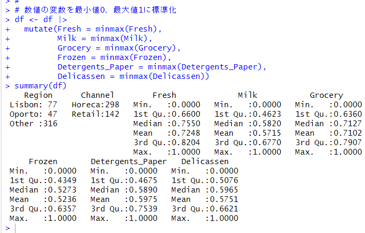Click the 'Milk' column header in summary

pyautogui.click(x=248, y=95)
